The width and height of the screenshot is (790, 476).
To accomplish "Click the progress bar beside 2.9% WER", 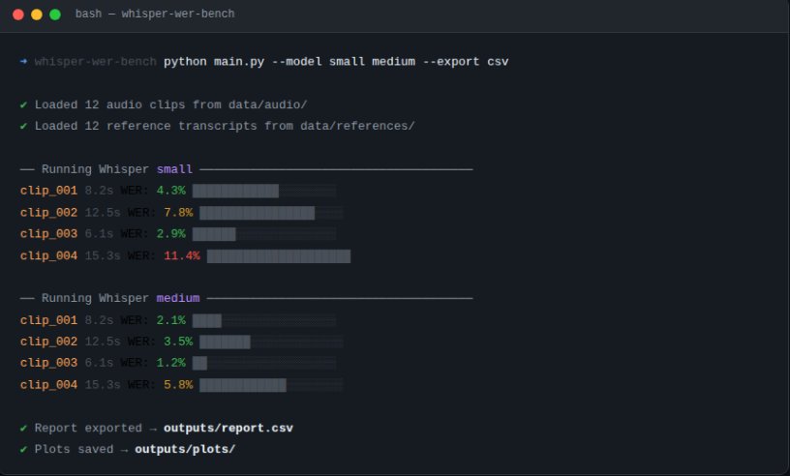I will tap(264, 234).
